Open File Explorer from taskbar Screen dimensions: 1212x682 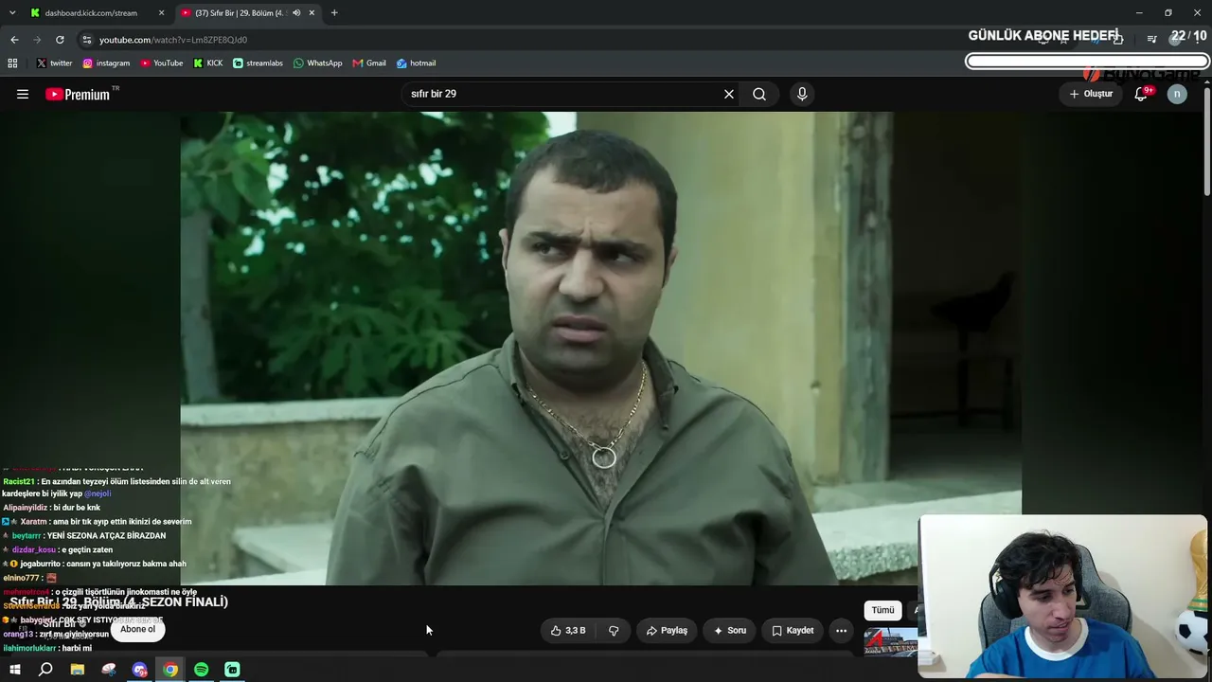point(78,670)
